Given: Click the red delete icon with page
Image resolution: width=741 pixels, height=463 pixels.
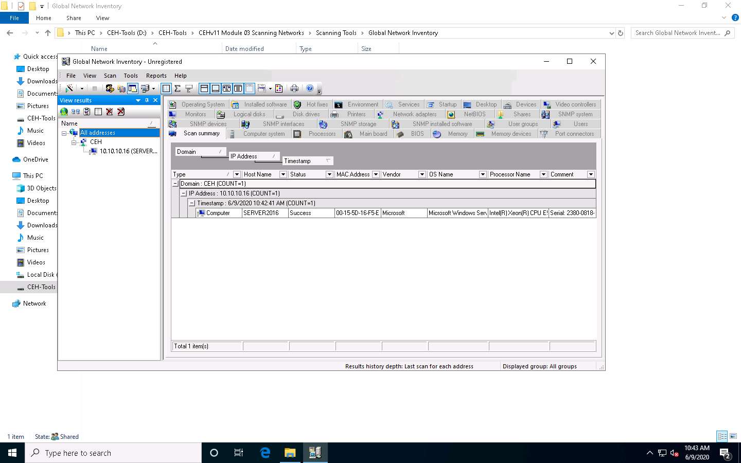Looking at the screenshot, I should [x=121, y=112].
